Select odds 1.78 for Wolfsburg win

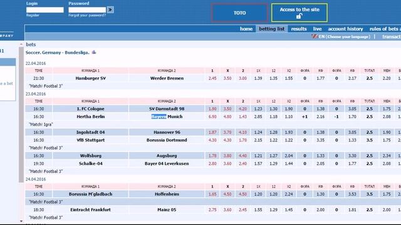212,156
